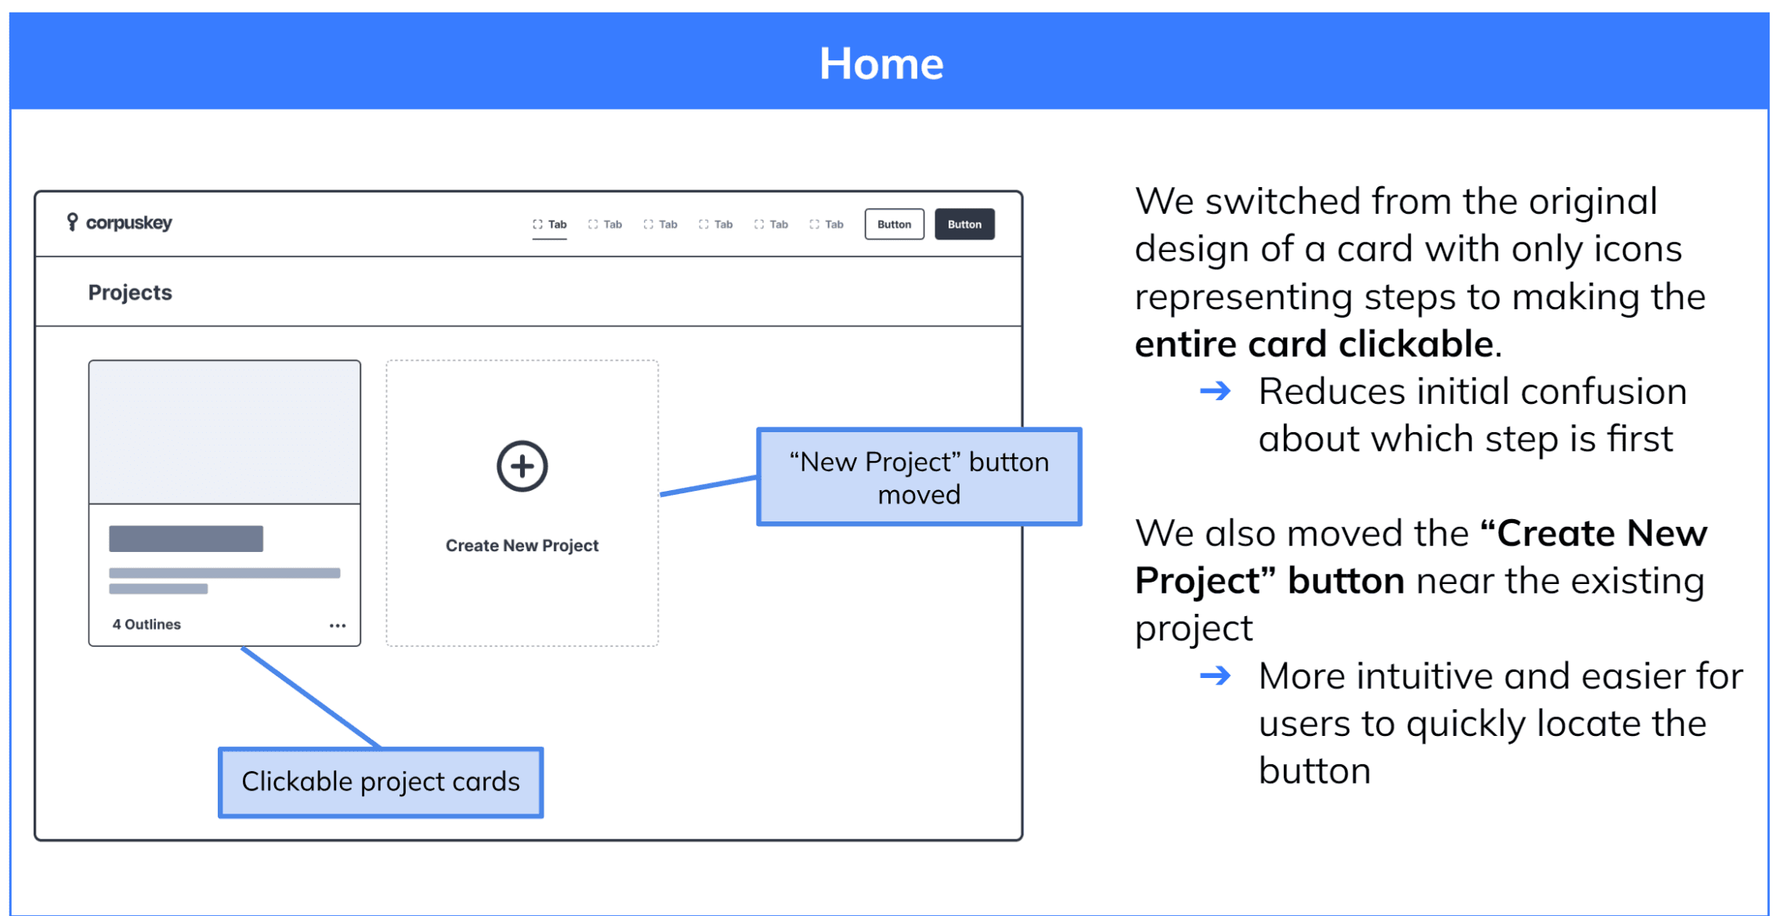
Task: Click the dark title placeholder bar
Action: coord(186,539)
